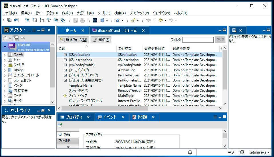Screen dimensions: 274x157
Task: Open the ツール(O) menu
Action: click(x=104, y=13)
